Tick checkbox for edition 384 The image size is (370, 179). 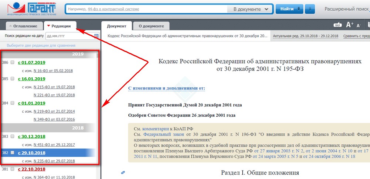[x=13, y=103]
